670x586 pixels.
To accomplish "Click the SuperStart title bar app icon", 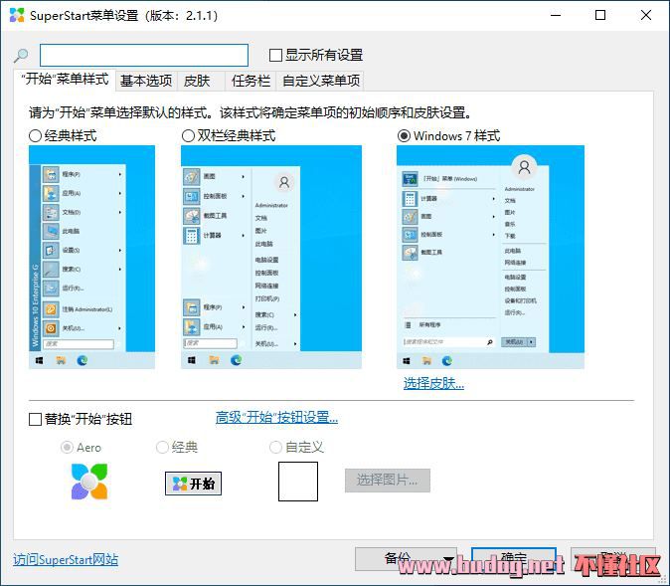I will (16, 16).
